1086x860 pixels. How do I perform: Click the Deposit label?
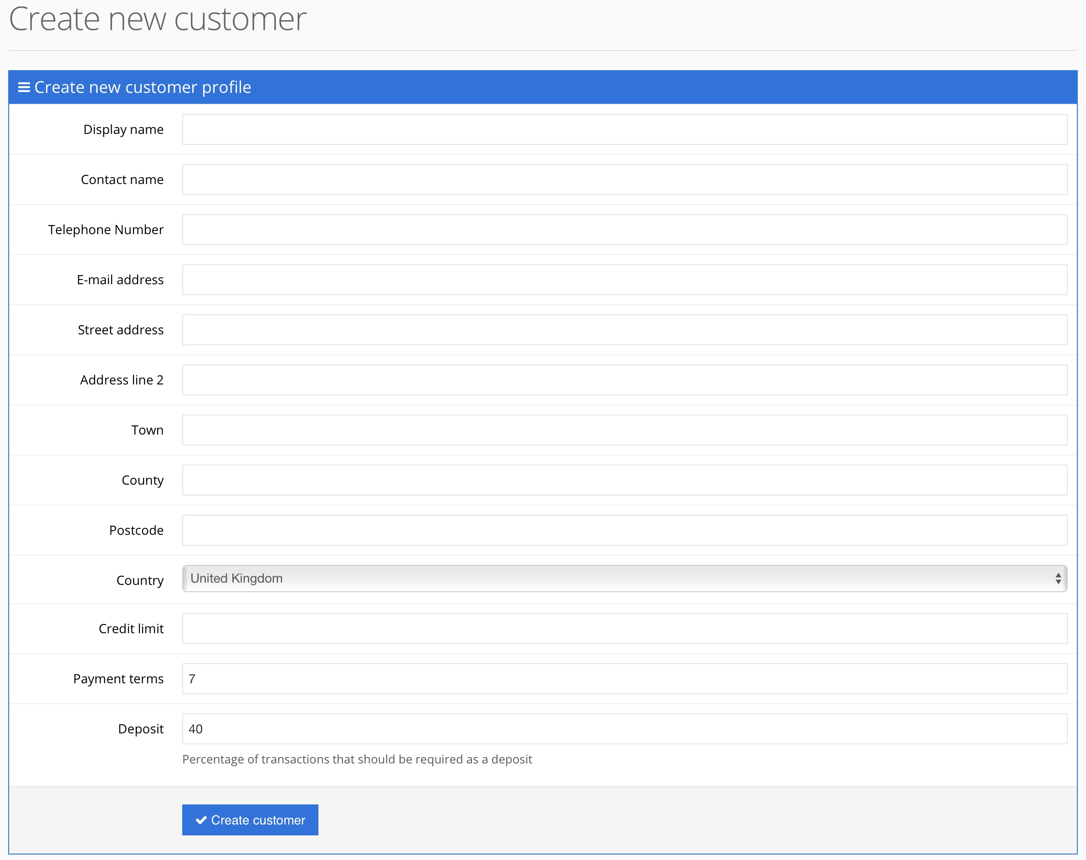point(140,729)
